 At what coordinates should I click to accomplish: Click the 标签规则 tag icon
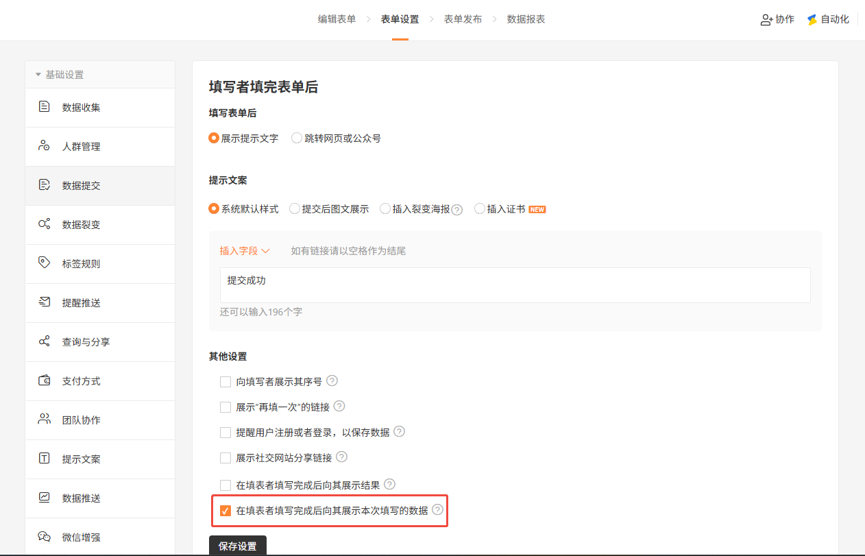pos(45,263)
